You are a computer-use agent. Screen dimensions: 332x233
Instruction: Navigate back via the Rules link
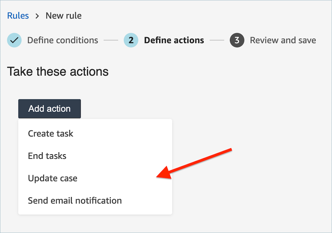tap(18, 15)
